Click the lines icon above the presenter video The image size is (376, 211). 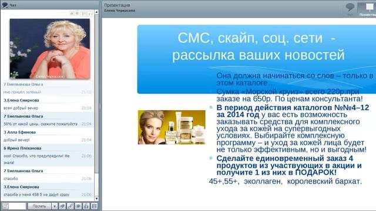77,13
